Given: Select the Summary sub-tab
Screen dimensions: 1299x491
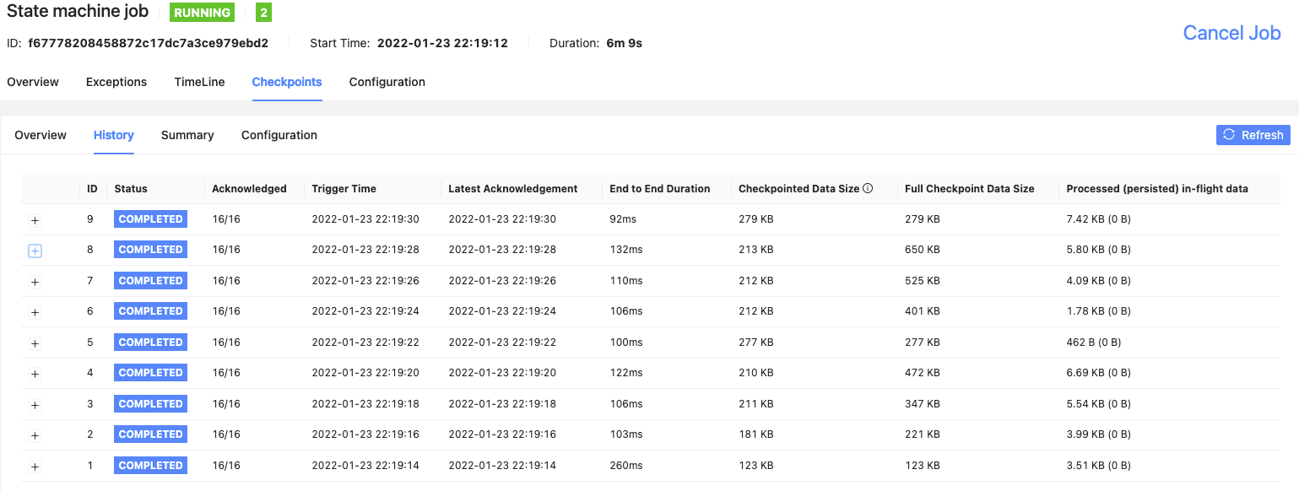Looking at the screenshot, I should point(187,135).
